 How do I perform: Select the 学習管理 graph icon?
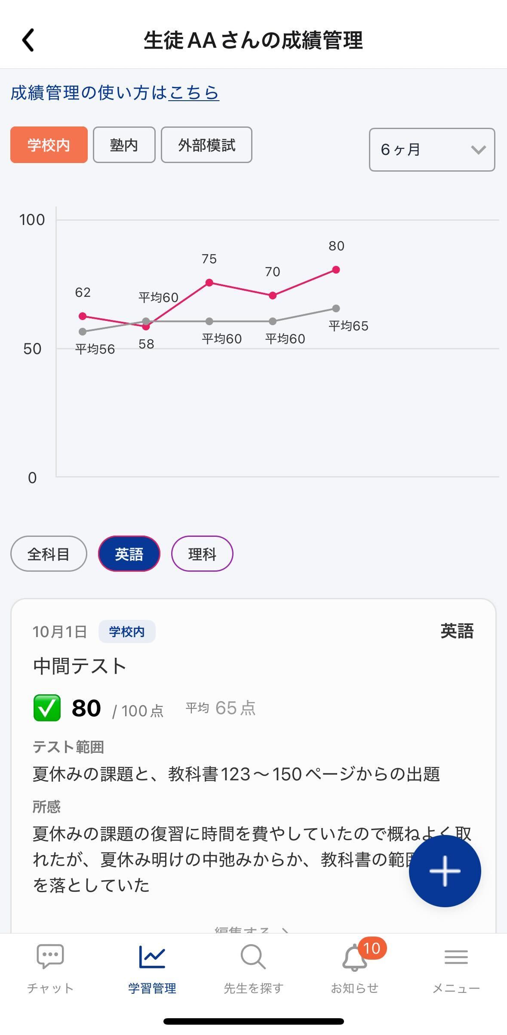(x=152, y=957)
